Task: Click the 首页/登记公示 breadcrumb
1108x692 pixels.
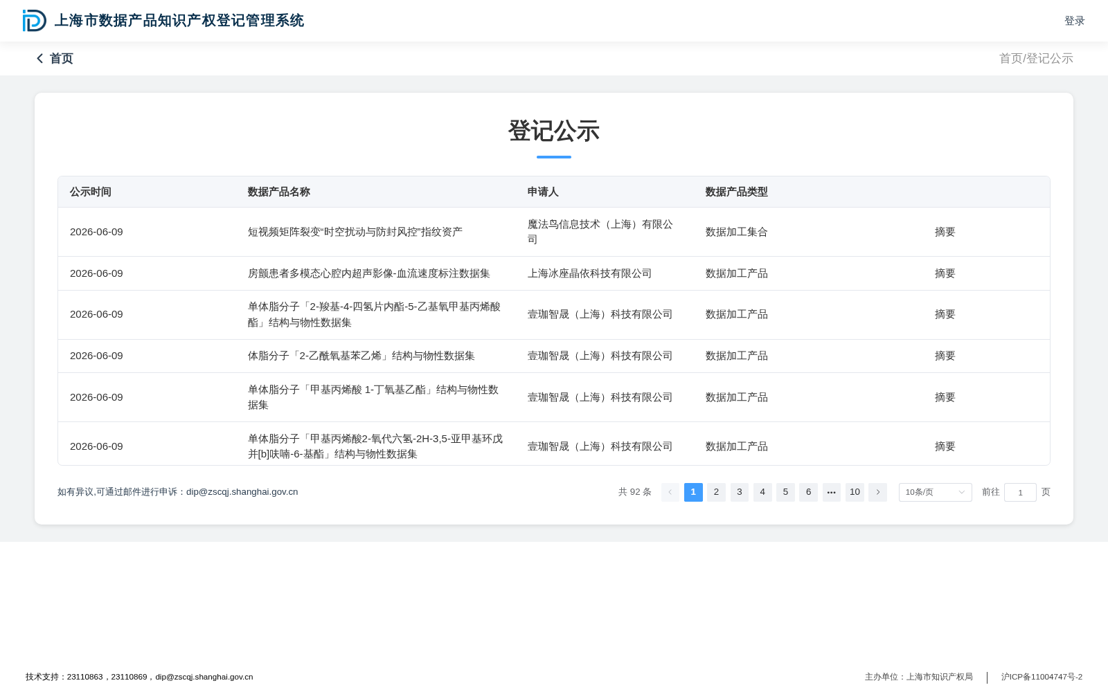Action: 1036,59
